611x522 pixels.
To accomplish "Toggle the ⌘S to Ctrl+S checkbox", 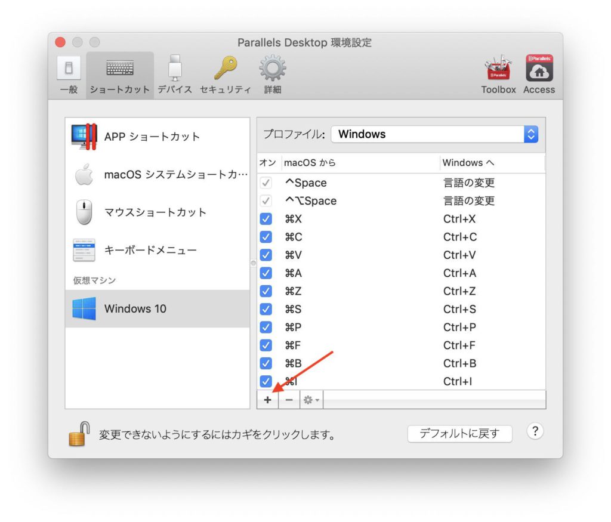I will click(266, 309).
